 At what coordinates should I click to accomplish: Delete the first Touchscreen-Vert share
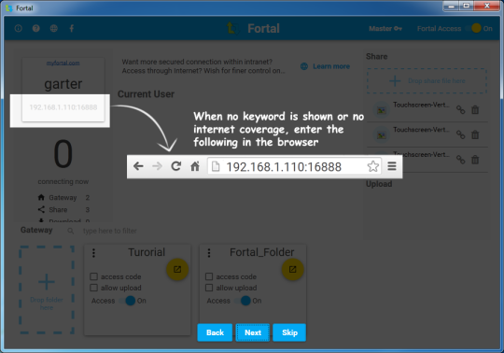(475, 110)
